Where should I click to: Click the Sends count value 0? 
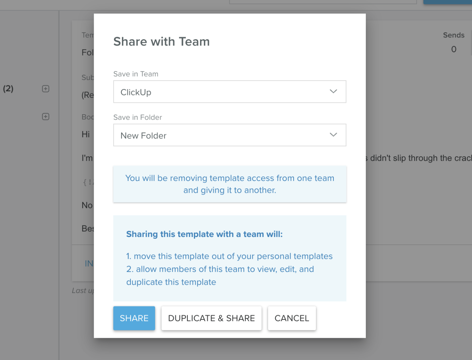454,49
